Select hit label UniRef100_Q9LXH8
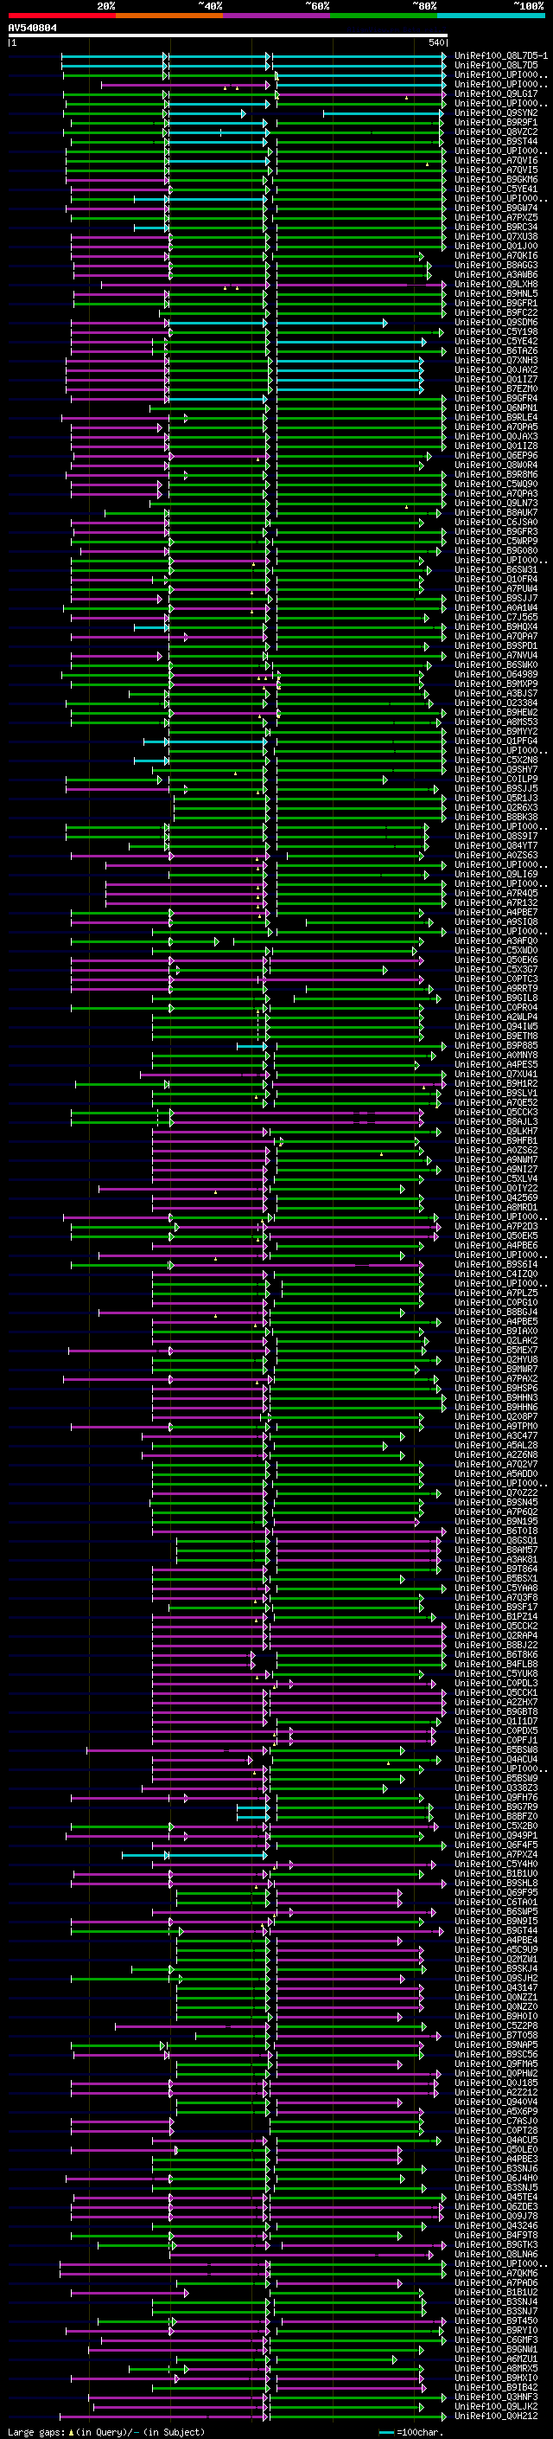Viewport: 553px width, 2439px height. coord(495,284)
